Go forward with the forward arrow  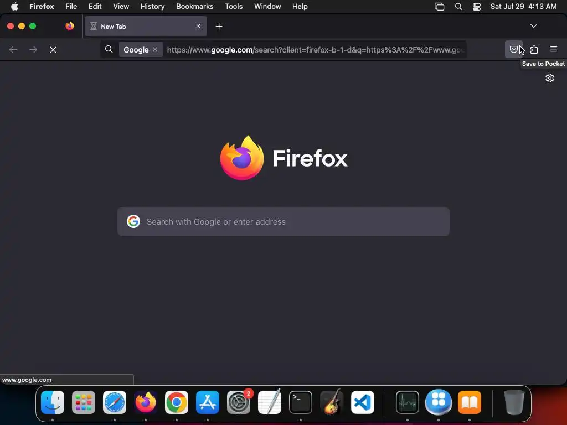(33, 50)
